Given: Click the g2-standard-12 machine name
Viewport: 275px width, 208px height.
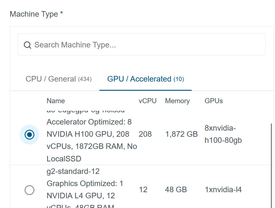Looking at the screenshot, I should (x=73, y=171).
